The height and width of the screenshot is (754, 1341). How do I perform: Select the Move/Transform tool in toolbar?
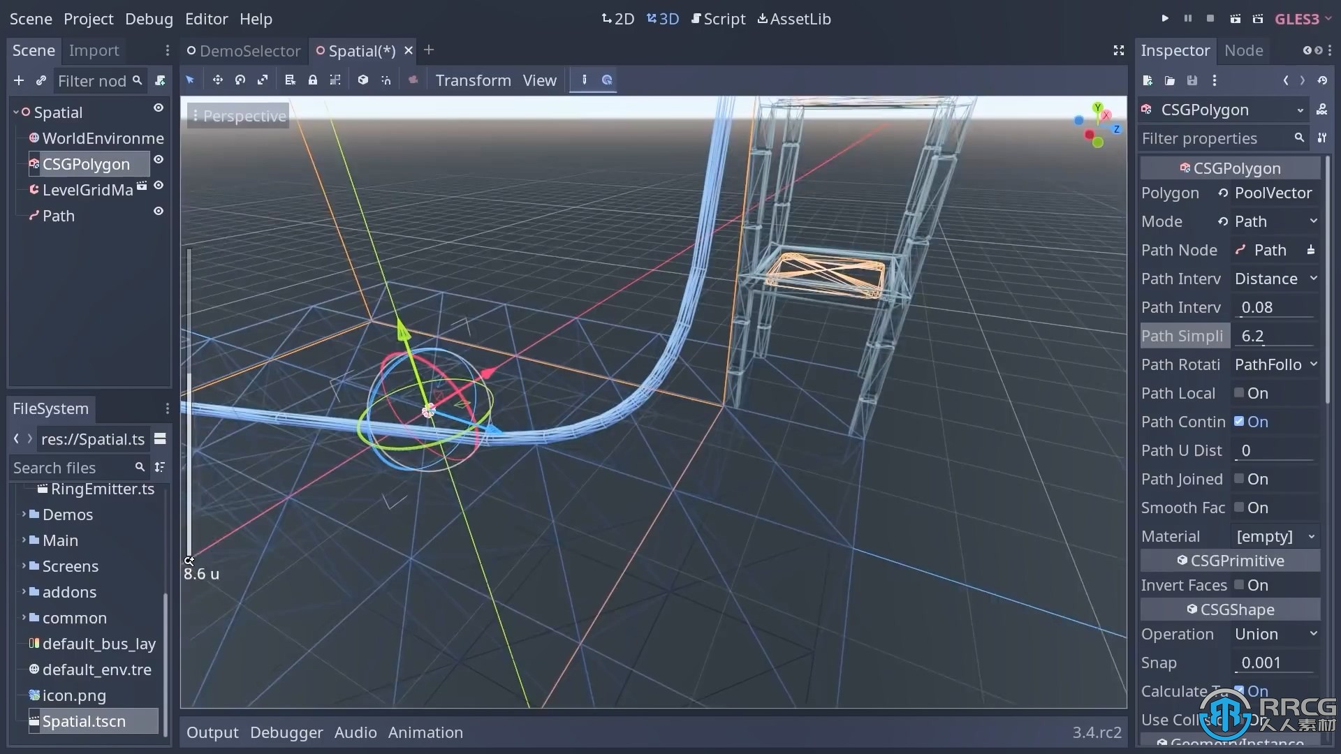coord(217,80)
